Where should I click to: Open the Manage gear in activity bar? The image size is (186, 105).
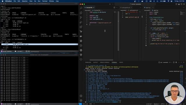pyautogui.click(x=81, y=100)
